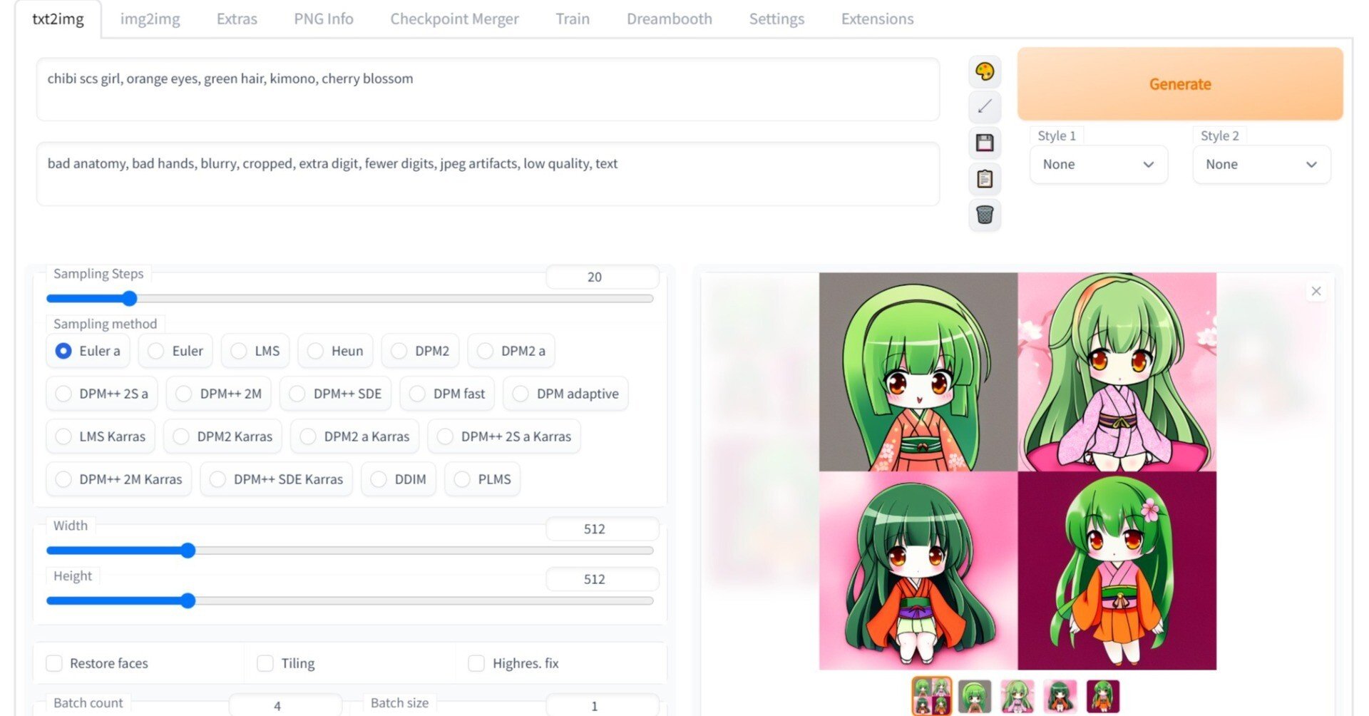The width and height of the screenshot is (1369, 716).
Task: Click the Batch size value field
Action: (602, 705)
